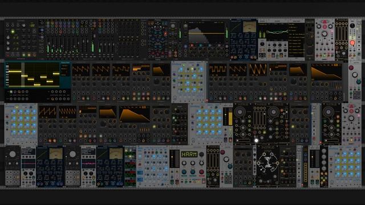Click the VU meter on the top-row blue module

point(250,27)
